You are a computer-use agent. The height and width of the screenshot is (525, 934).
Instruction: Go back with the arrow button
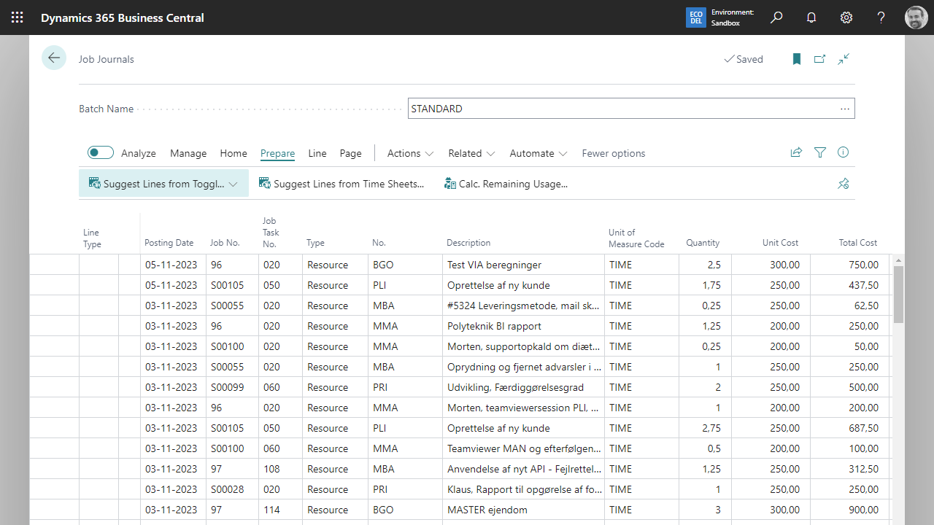pyautogui.click(x=54, y=58)
